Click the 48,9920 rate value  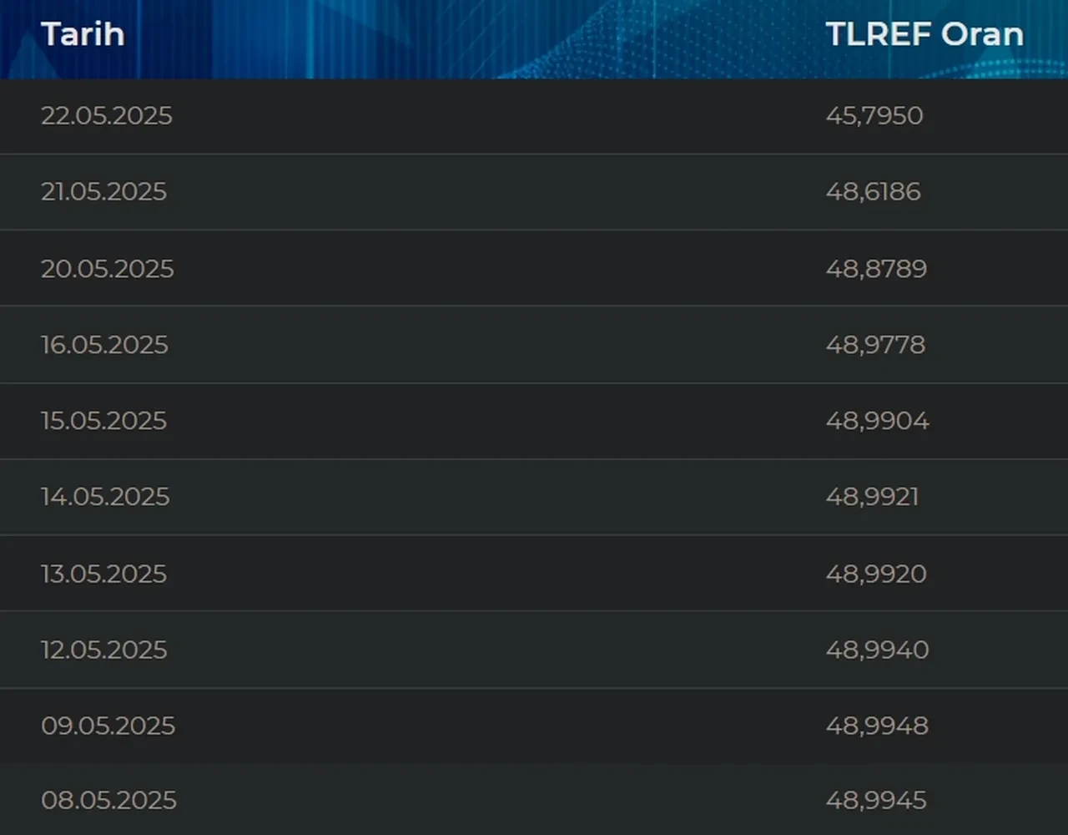coord(876,574)
